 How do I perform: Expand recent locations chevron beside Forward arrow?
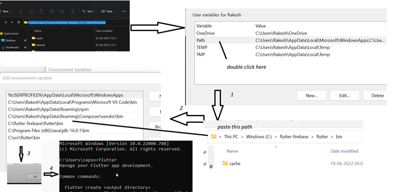(x=12, y=23)
